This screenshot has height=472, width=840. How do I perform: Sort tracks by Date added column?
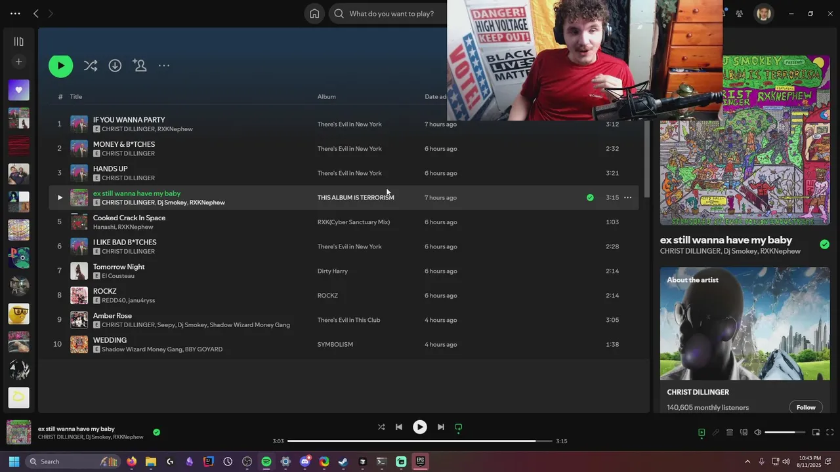pyautogui.click(x=436, y=96)
